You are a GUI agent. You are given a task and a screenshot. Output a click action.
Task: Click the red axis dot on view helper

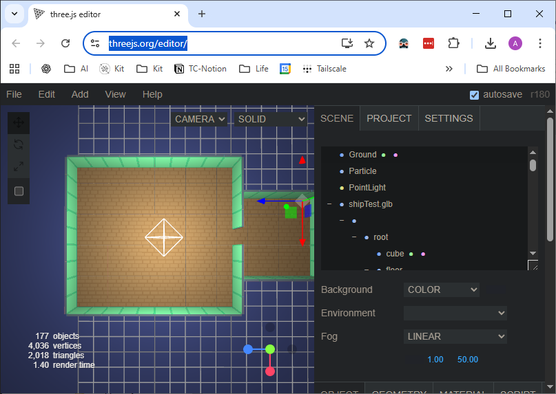[x=270, y=371]
